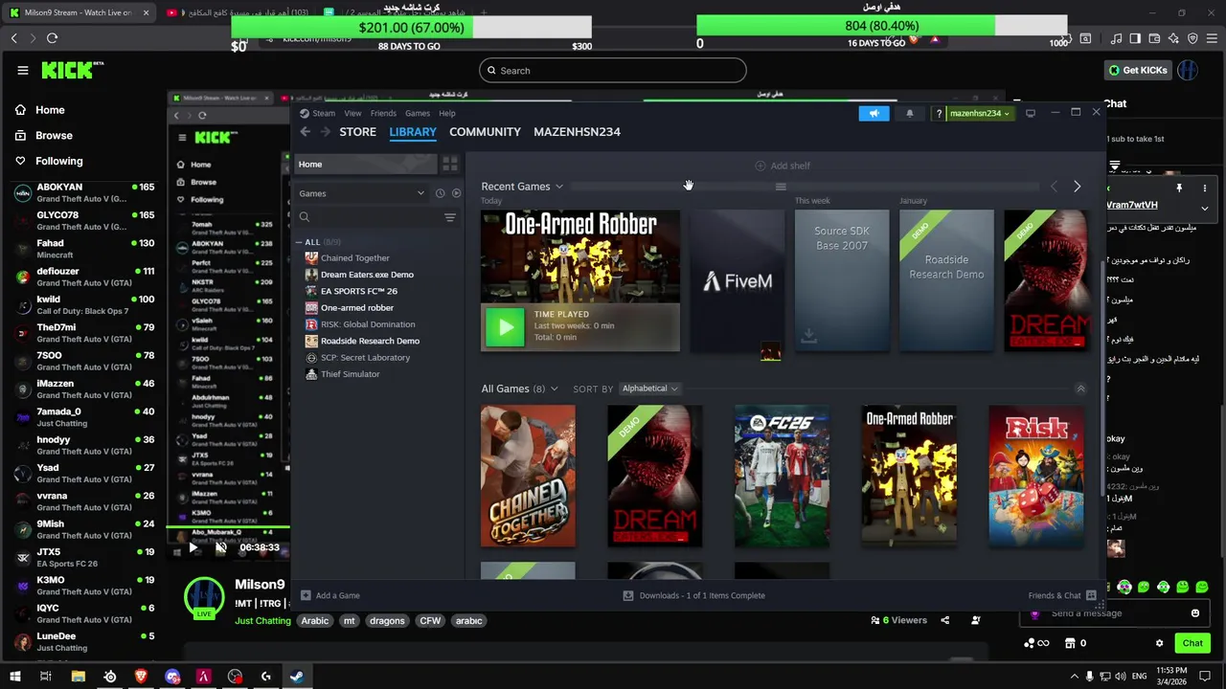Open the View menu in Steam

(x=352, y=113)
